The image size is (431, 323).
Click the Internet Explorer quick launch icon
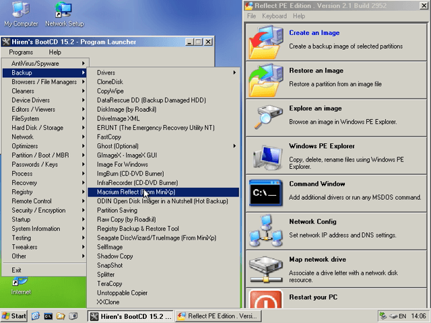pos(36,316)
